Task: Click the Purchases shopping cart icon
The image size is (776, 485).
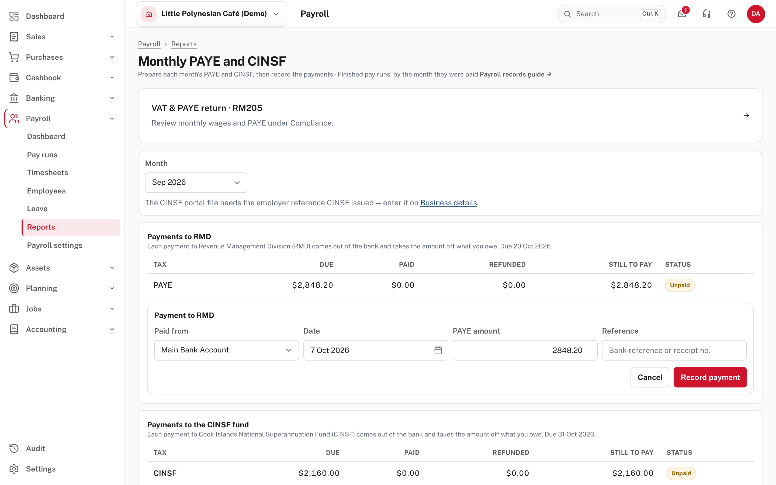Action: pyautogui.click(x=14, y=57)
